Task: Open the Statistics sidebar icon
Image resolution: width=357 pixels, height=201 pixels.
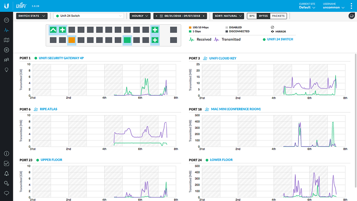Action: [6, 30]
